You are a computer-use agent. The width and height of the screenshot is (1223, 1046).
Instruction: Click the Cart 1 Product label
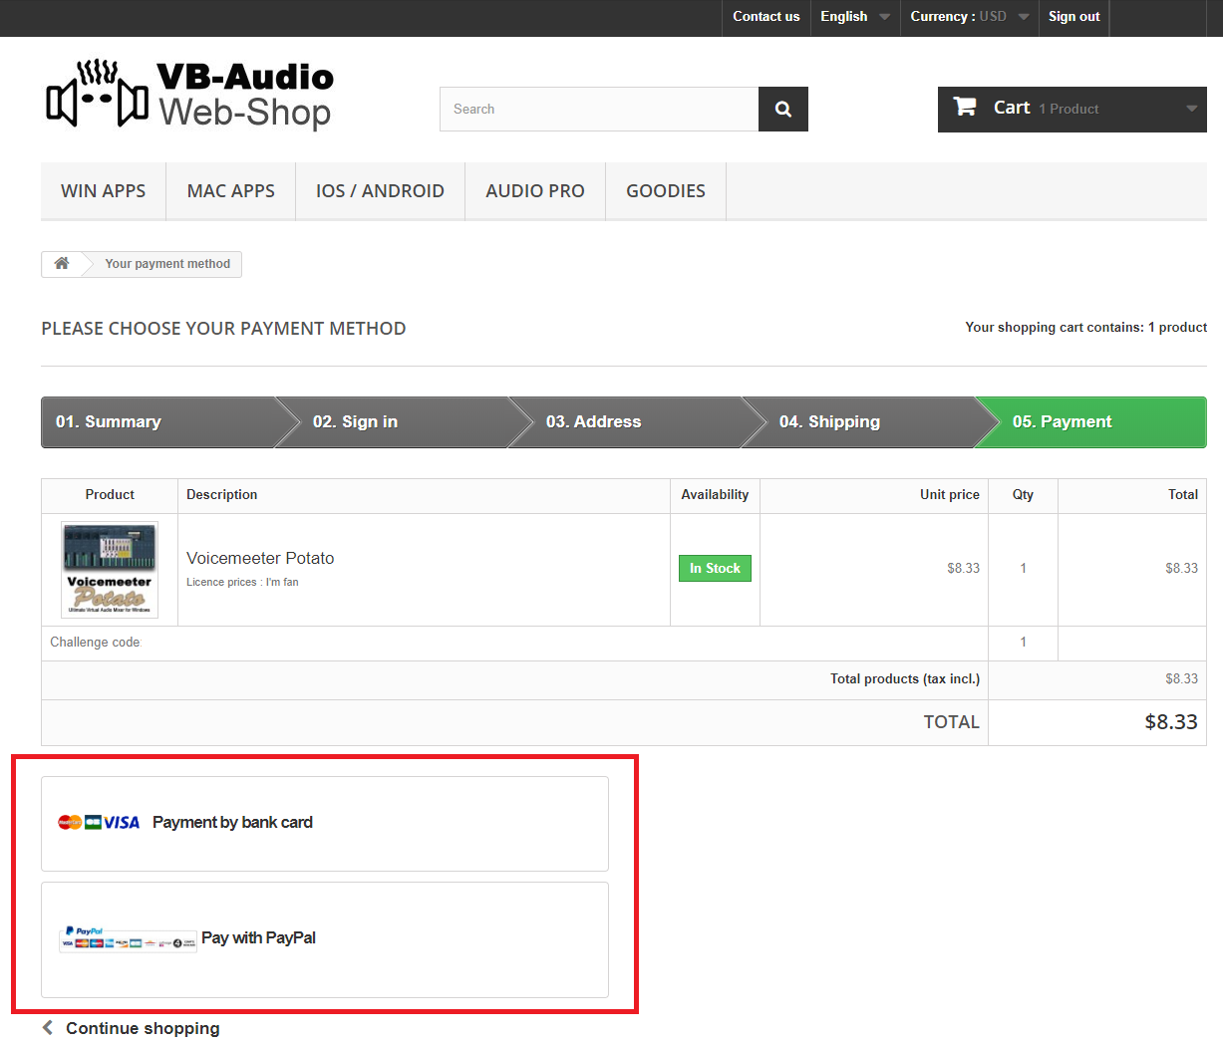click(1046, 108)
